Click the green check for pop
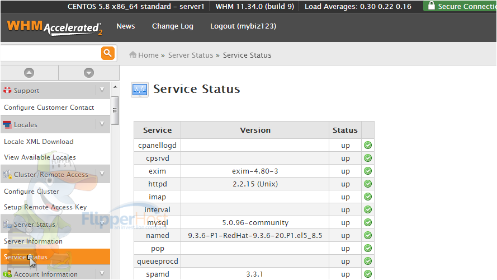The height and width of the screenshot is (280, 497). [368, 248]
